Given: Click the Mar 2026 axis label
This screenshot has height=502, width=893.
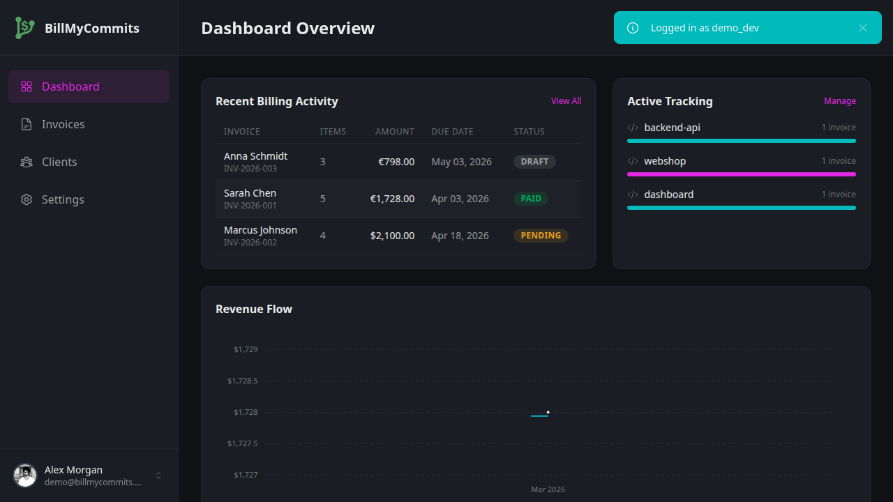Looking at the screenshot, I should (548, 489).
